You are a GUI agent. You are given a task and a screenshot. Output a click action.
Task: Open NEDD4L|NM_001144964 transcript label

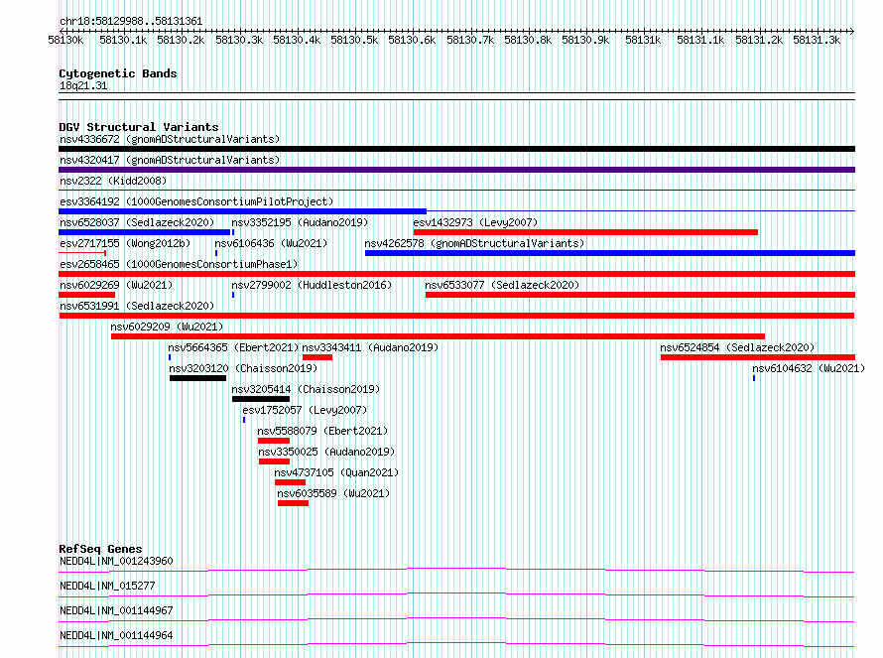[116, 635]
